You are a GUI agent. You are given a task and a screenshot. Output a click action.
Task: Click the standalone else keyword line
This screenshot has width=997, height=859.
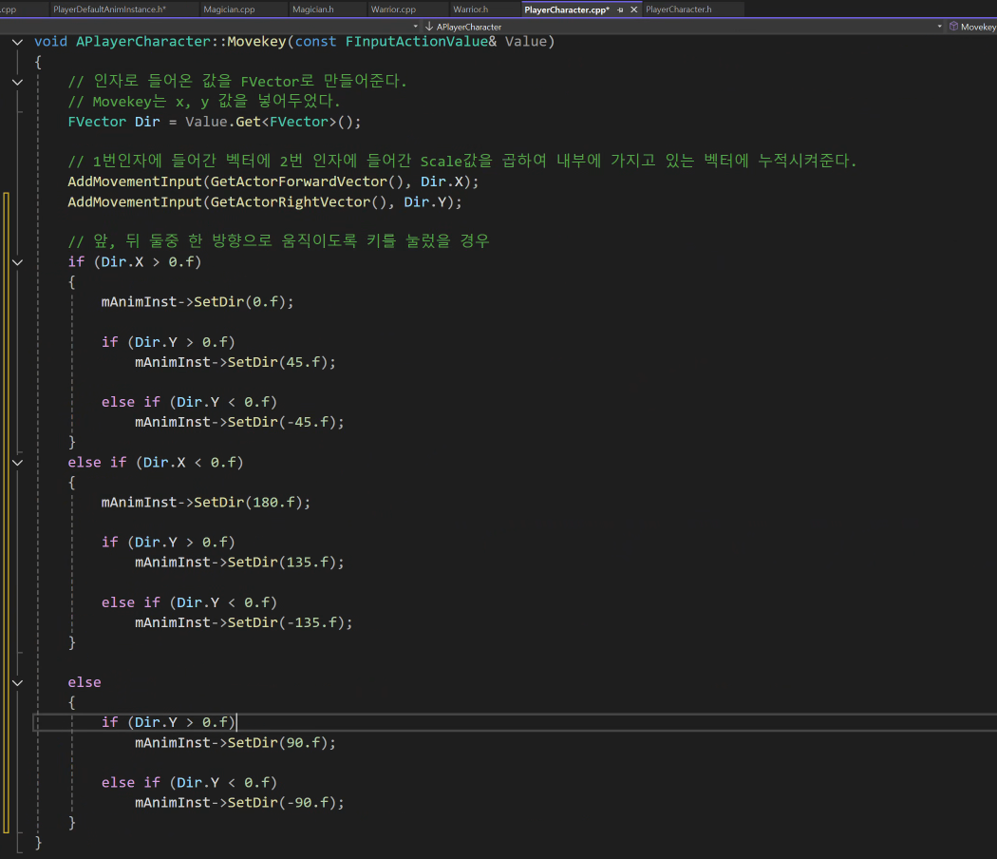[x=85, y=683]
